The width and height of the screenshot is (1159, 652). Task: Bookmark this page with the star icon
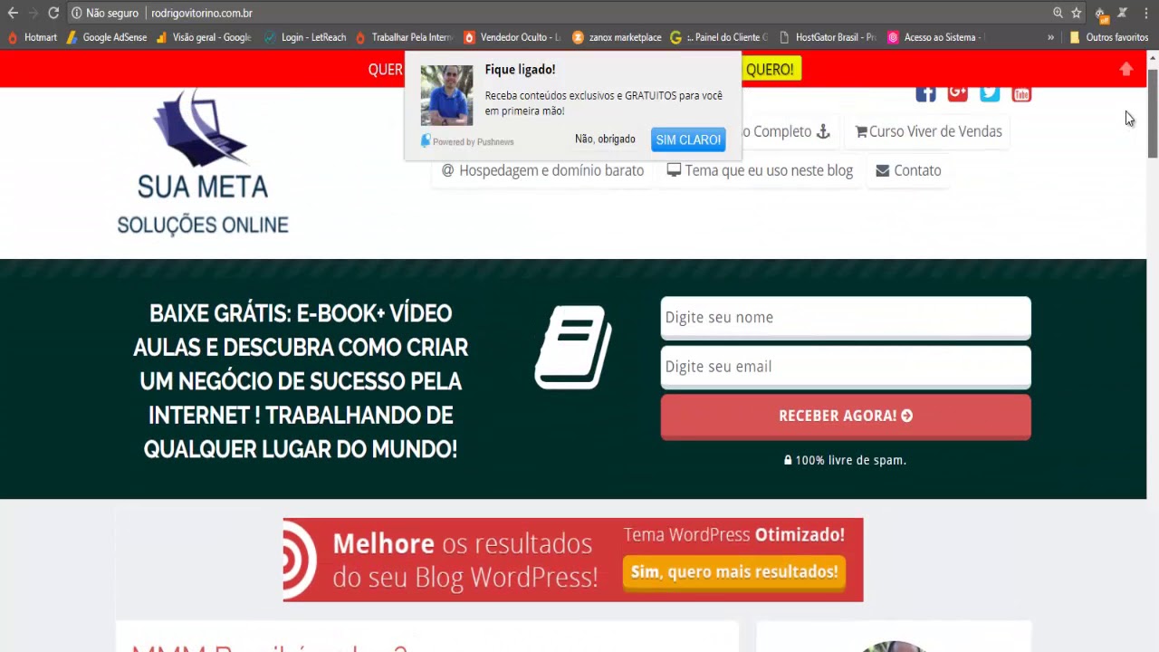click(1077, 13)
